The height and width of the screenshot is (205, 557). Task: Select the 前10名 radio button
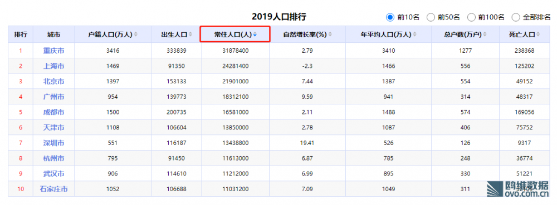(x=390, y=17)
